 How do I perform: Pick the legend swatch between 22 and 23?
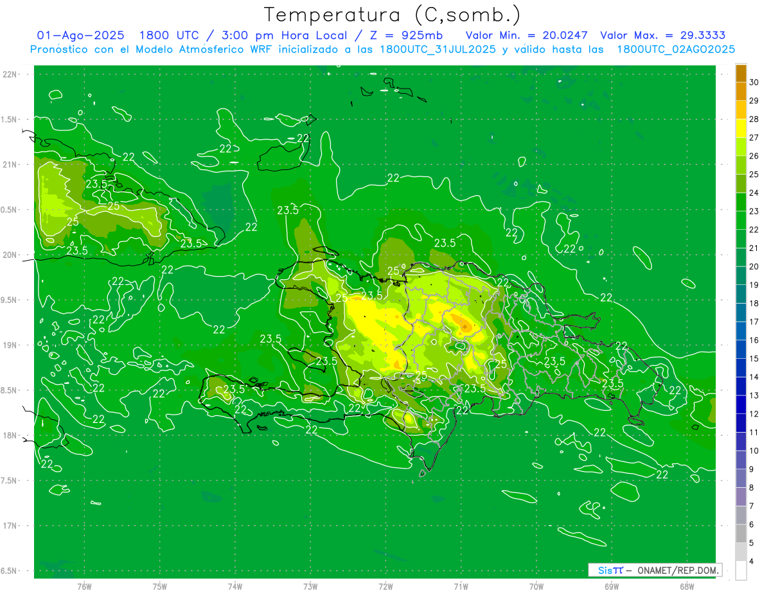(741, 221)
